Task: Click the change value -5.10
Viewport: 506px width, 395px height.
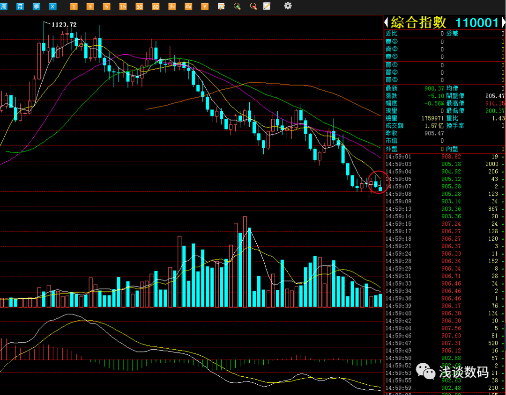Action: coord(436,96)
